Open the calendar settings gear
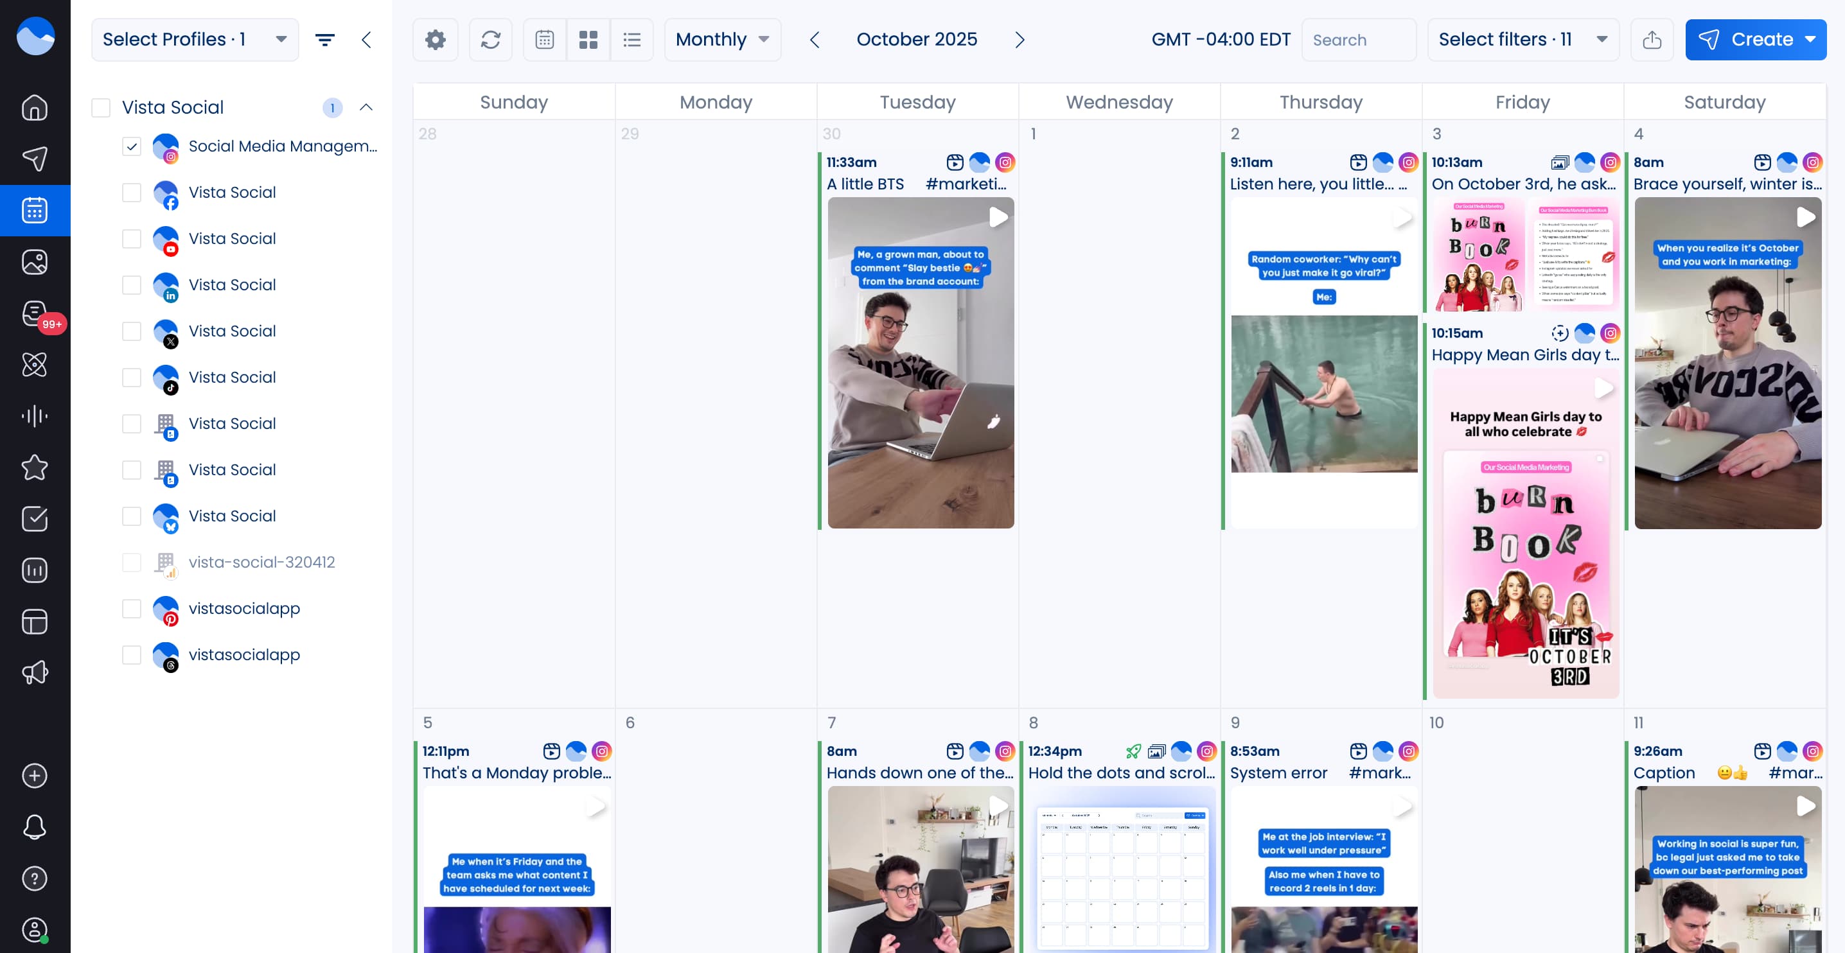Image resolution: width=1845 pixels, height=953 pixels. pyautogui.click(x=435, y=39)
